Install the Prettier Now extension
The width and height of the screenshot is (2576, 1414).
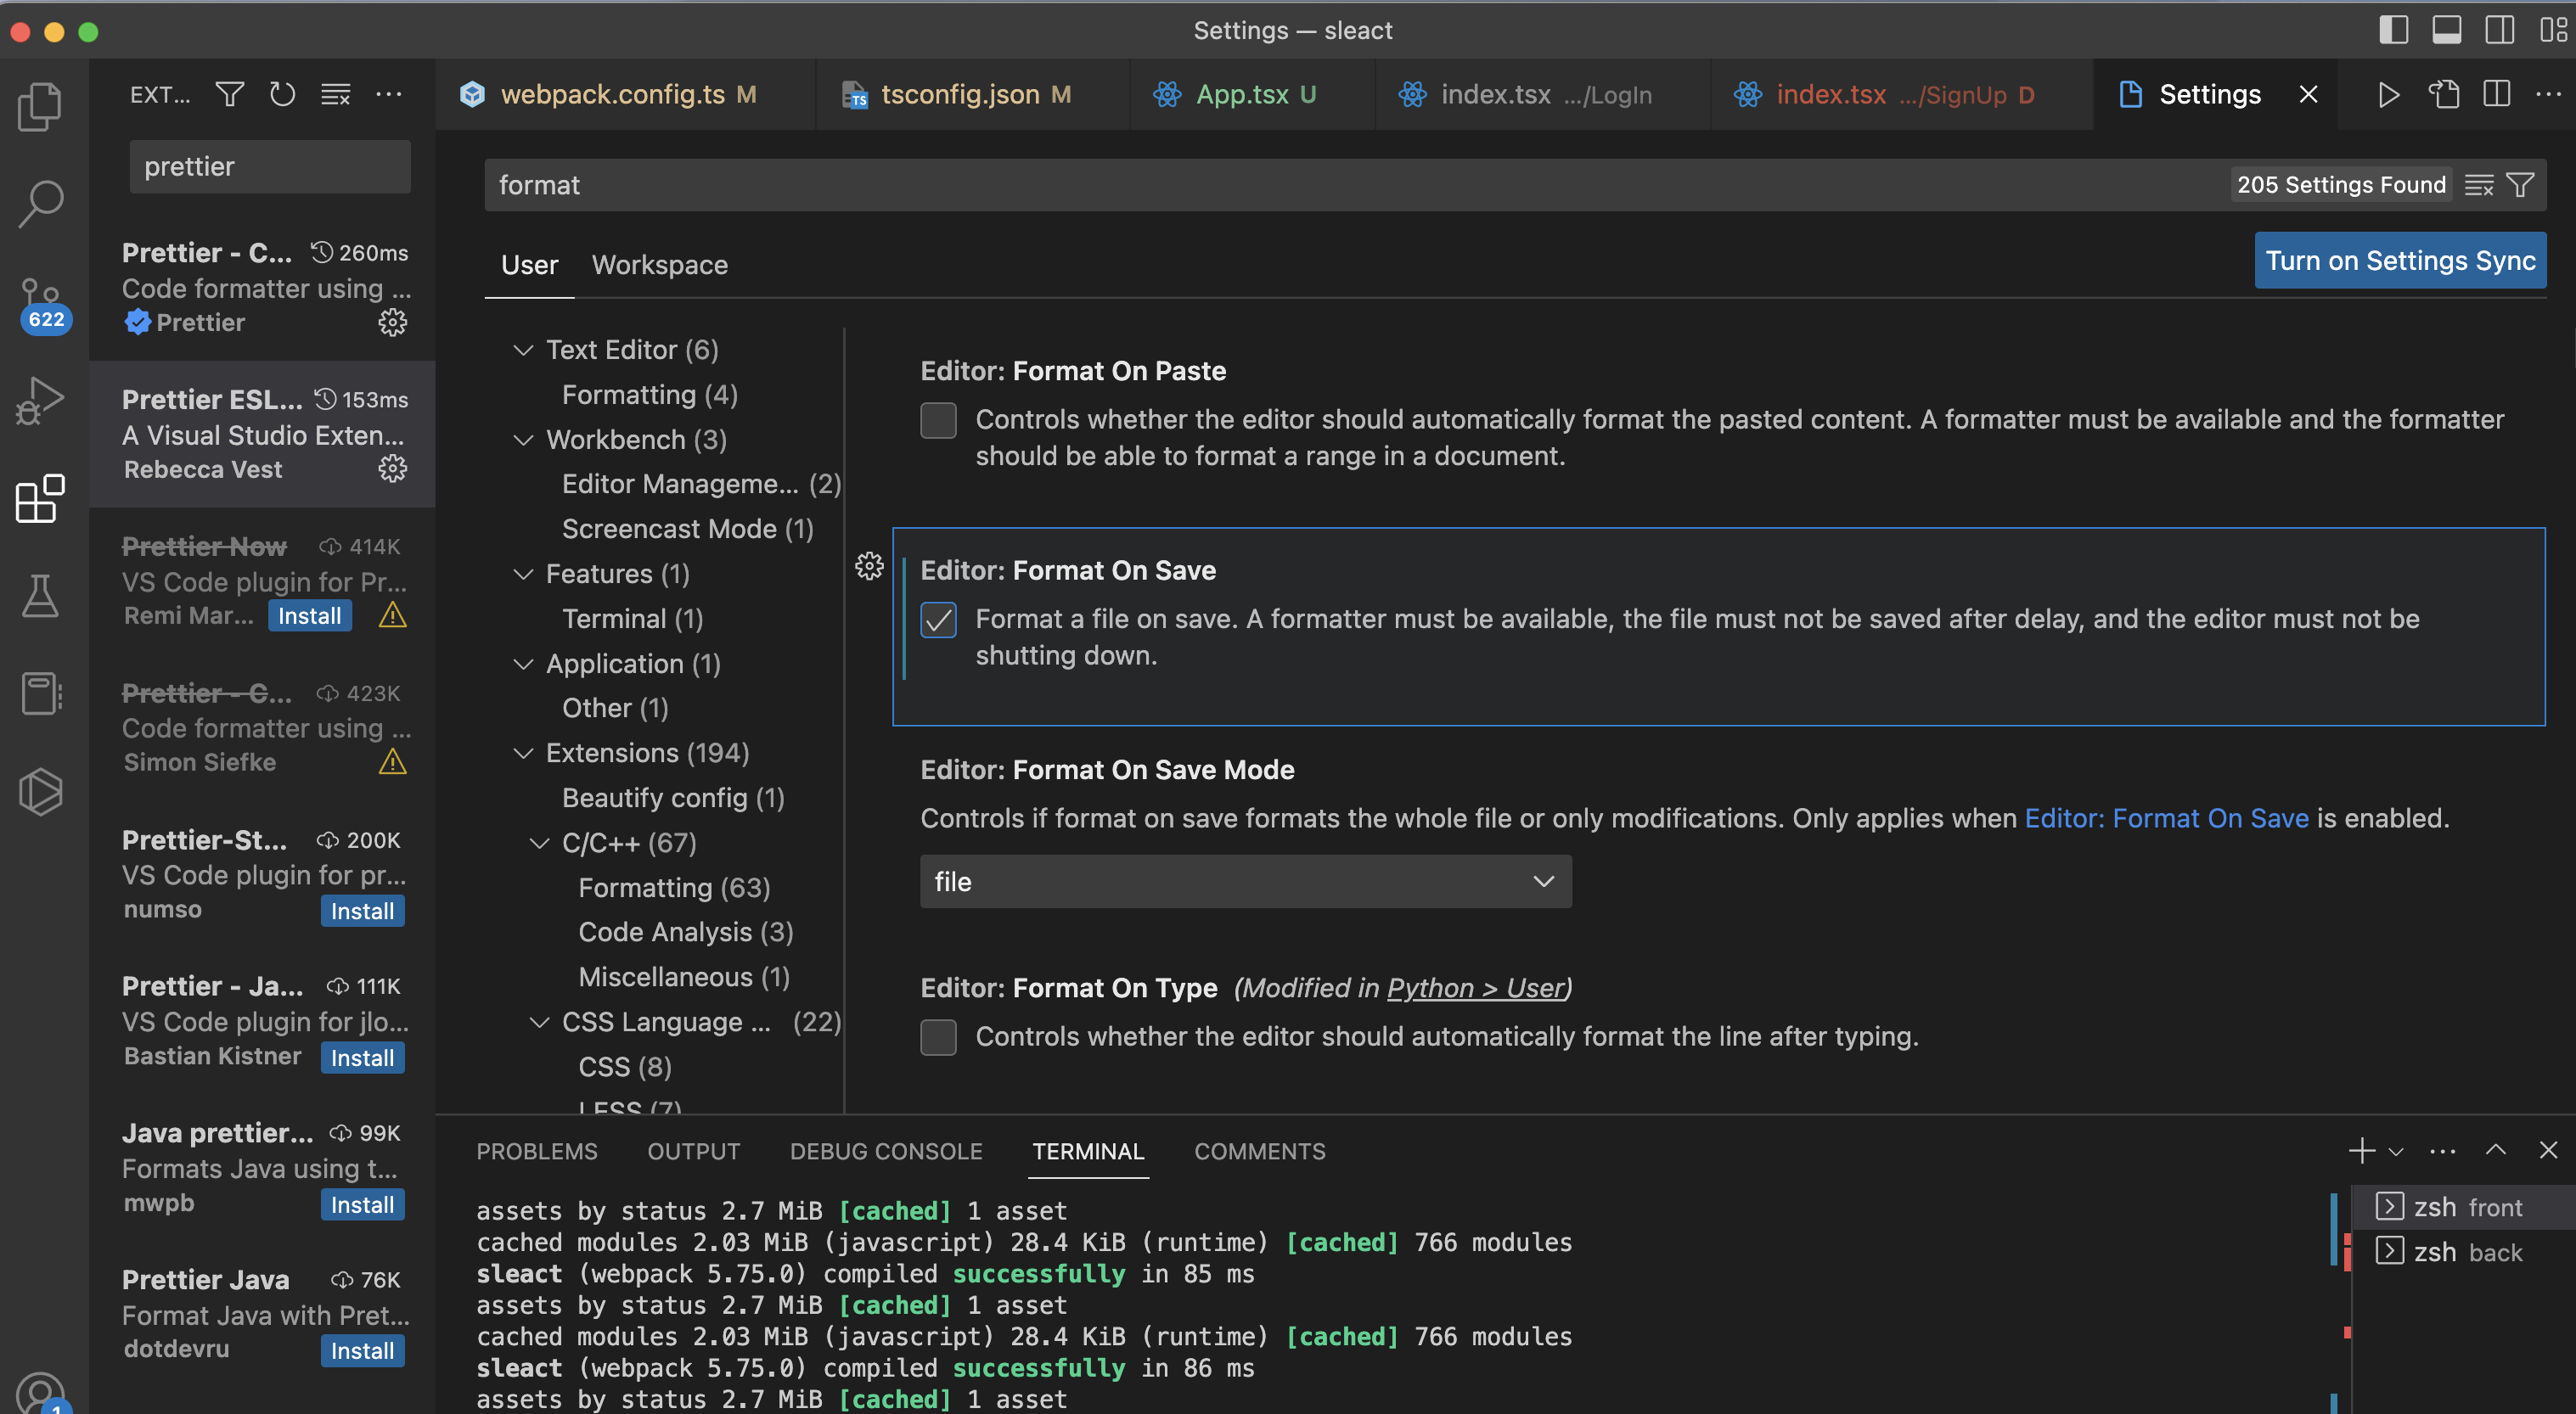310,615
